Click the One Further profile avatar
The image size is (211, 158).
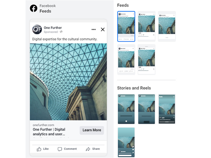point(37,29)
